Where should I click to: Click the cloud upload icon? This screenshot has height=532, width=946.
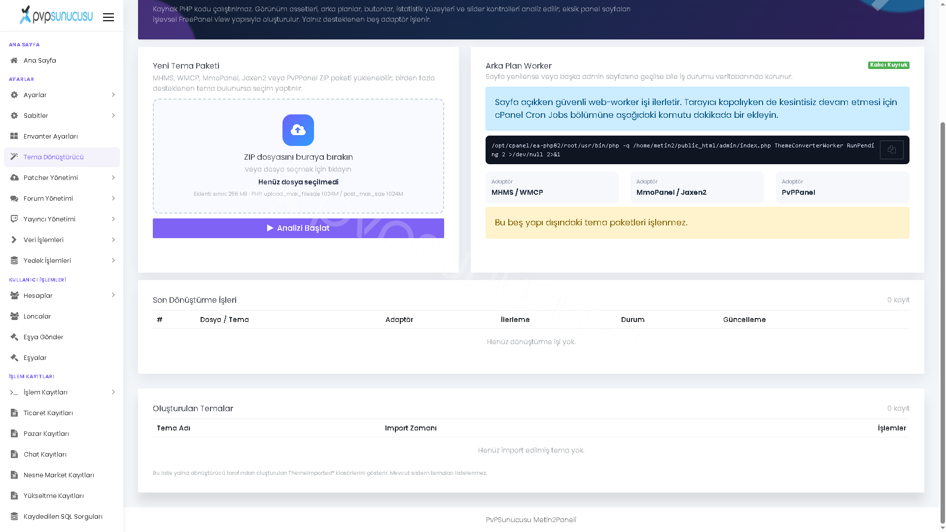click(x=298, y=130)
